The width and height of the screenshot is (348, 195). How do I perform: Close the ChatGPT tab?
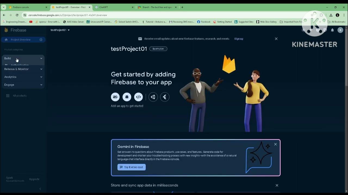133,7
